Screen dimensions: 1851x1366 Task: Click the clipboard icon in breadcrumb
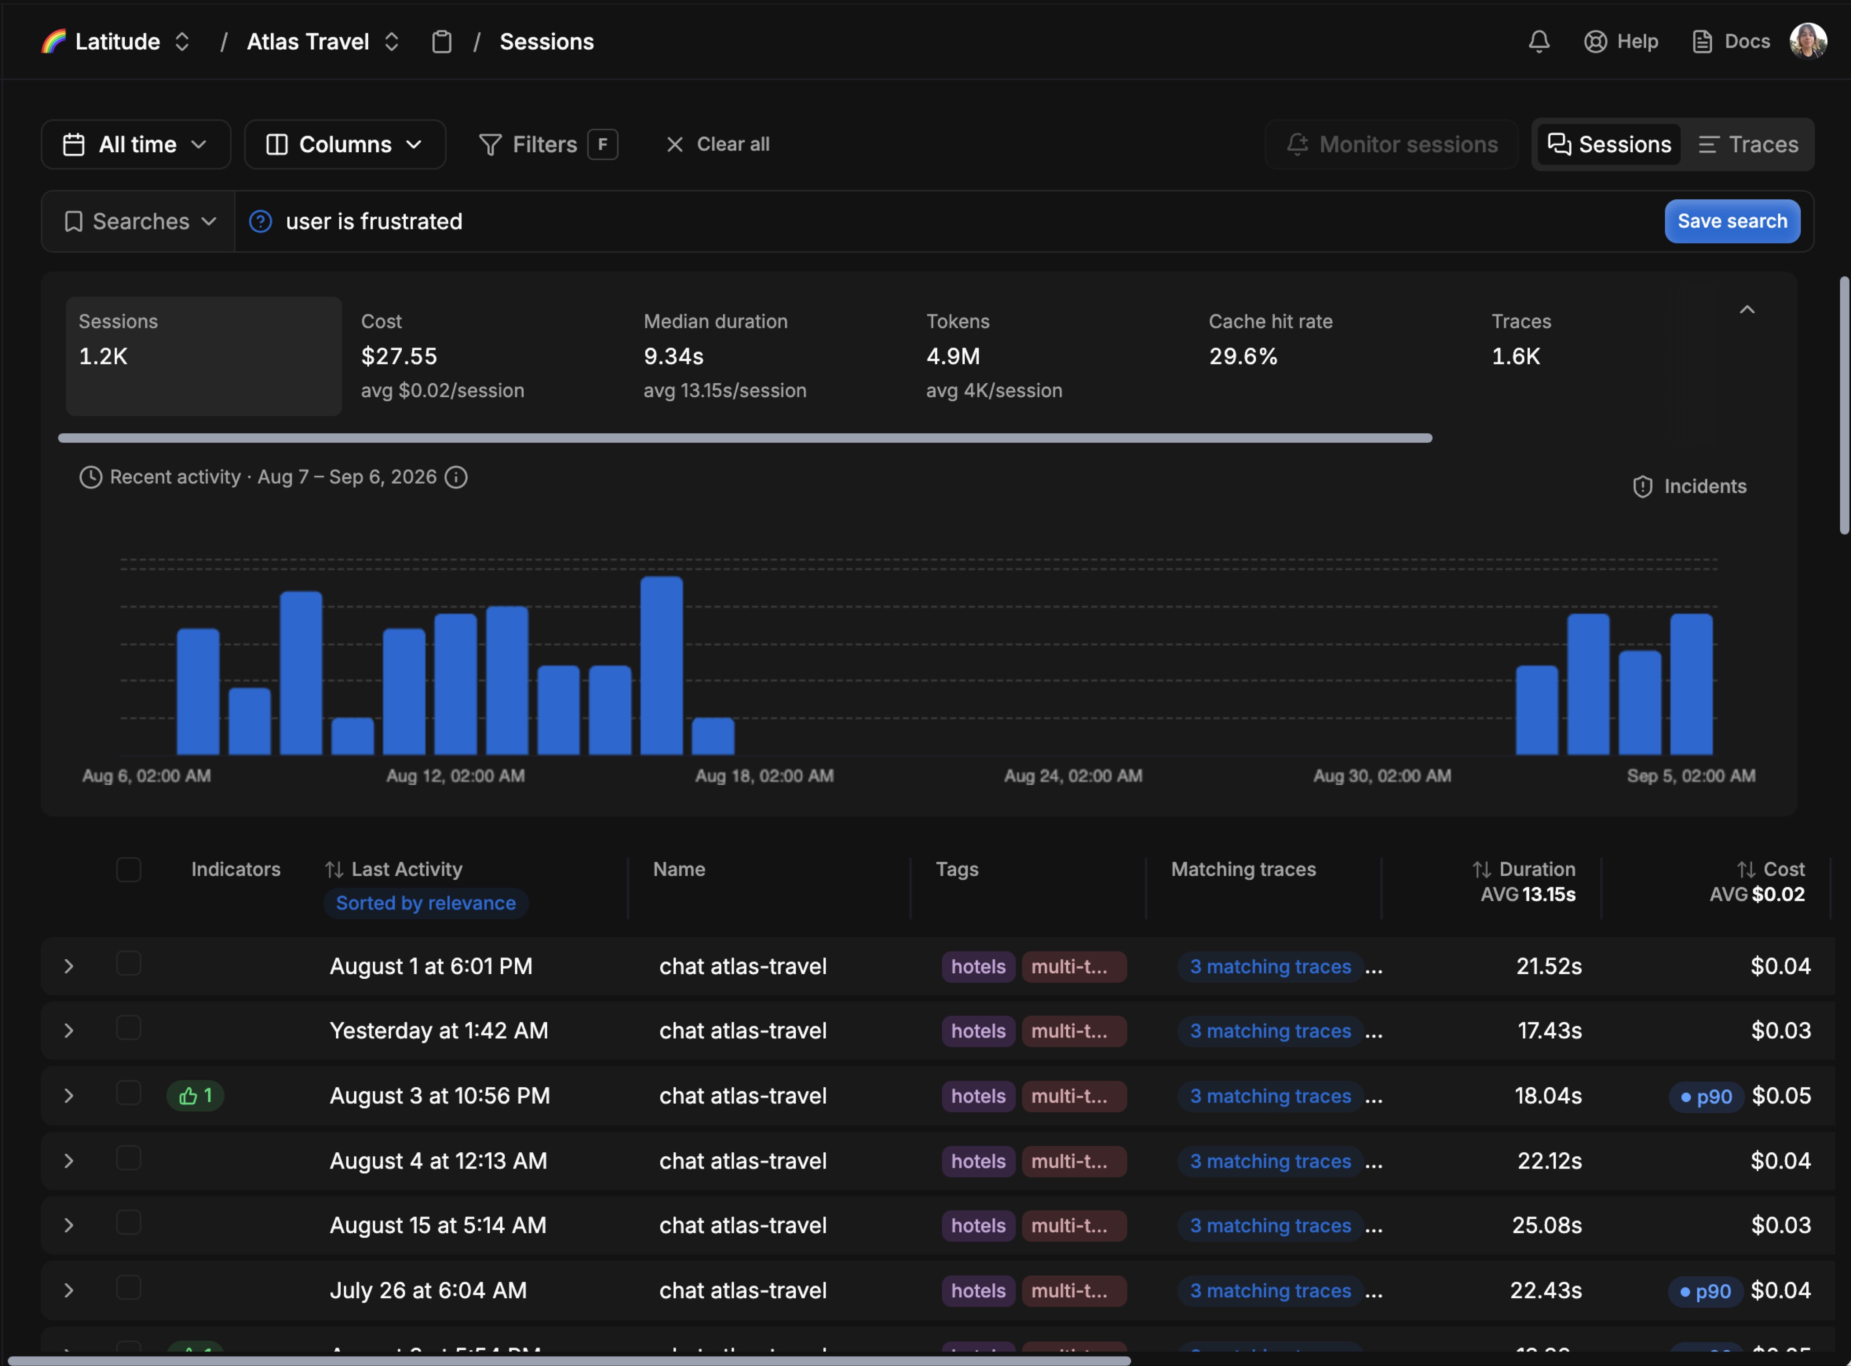pyautogui.click(x=442, y=41)
